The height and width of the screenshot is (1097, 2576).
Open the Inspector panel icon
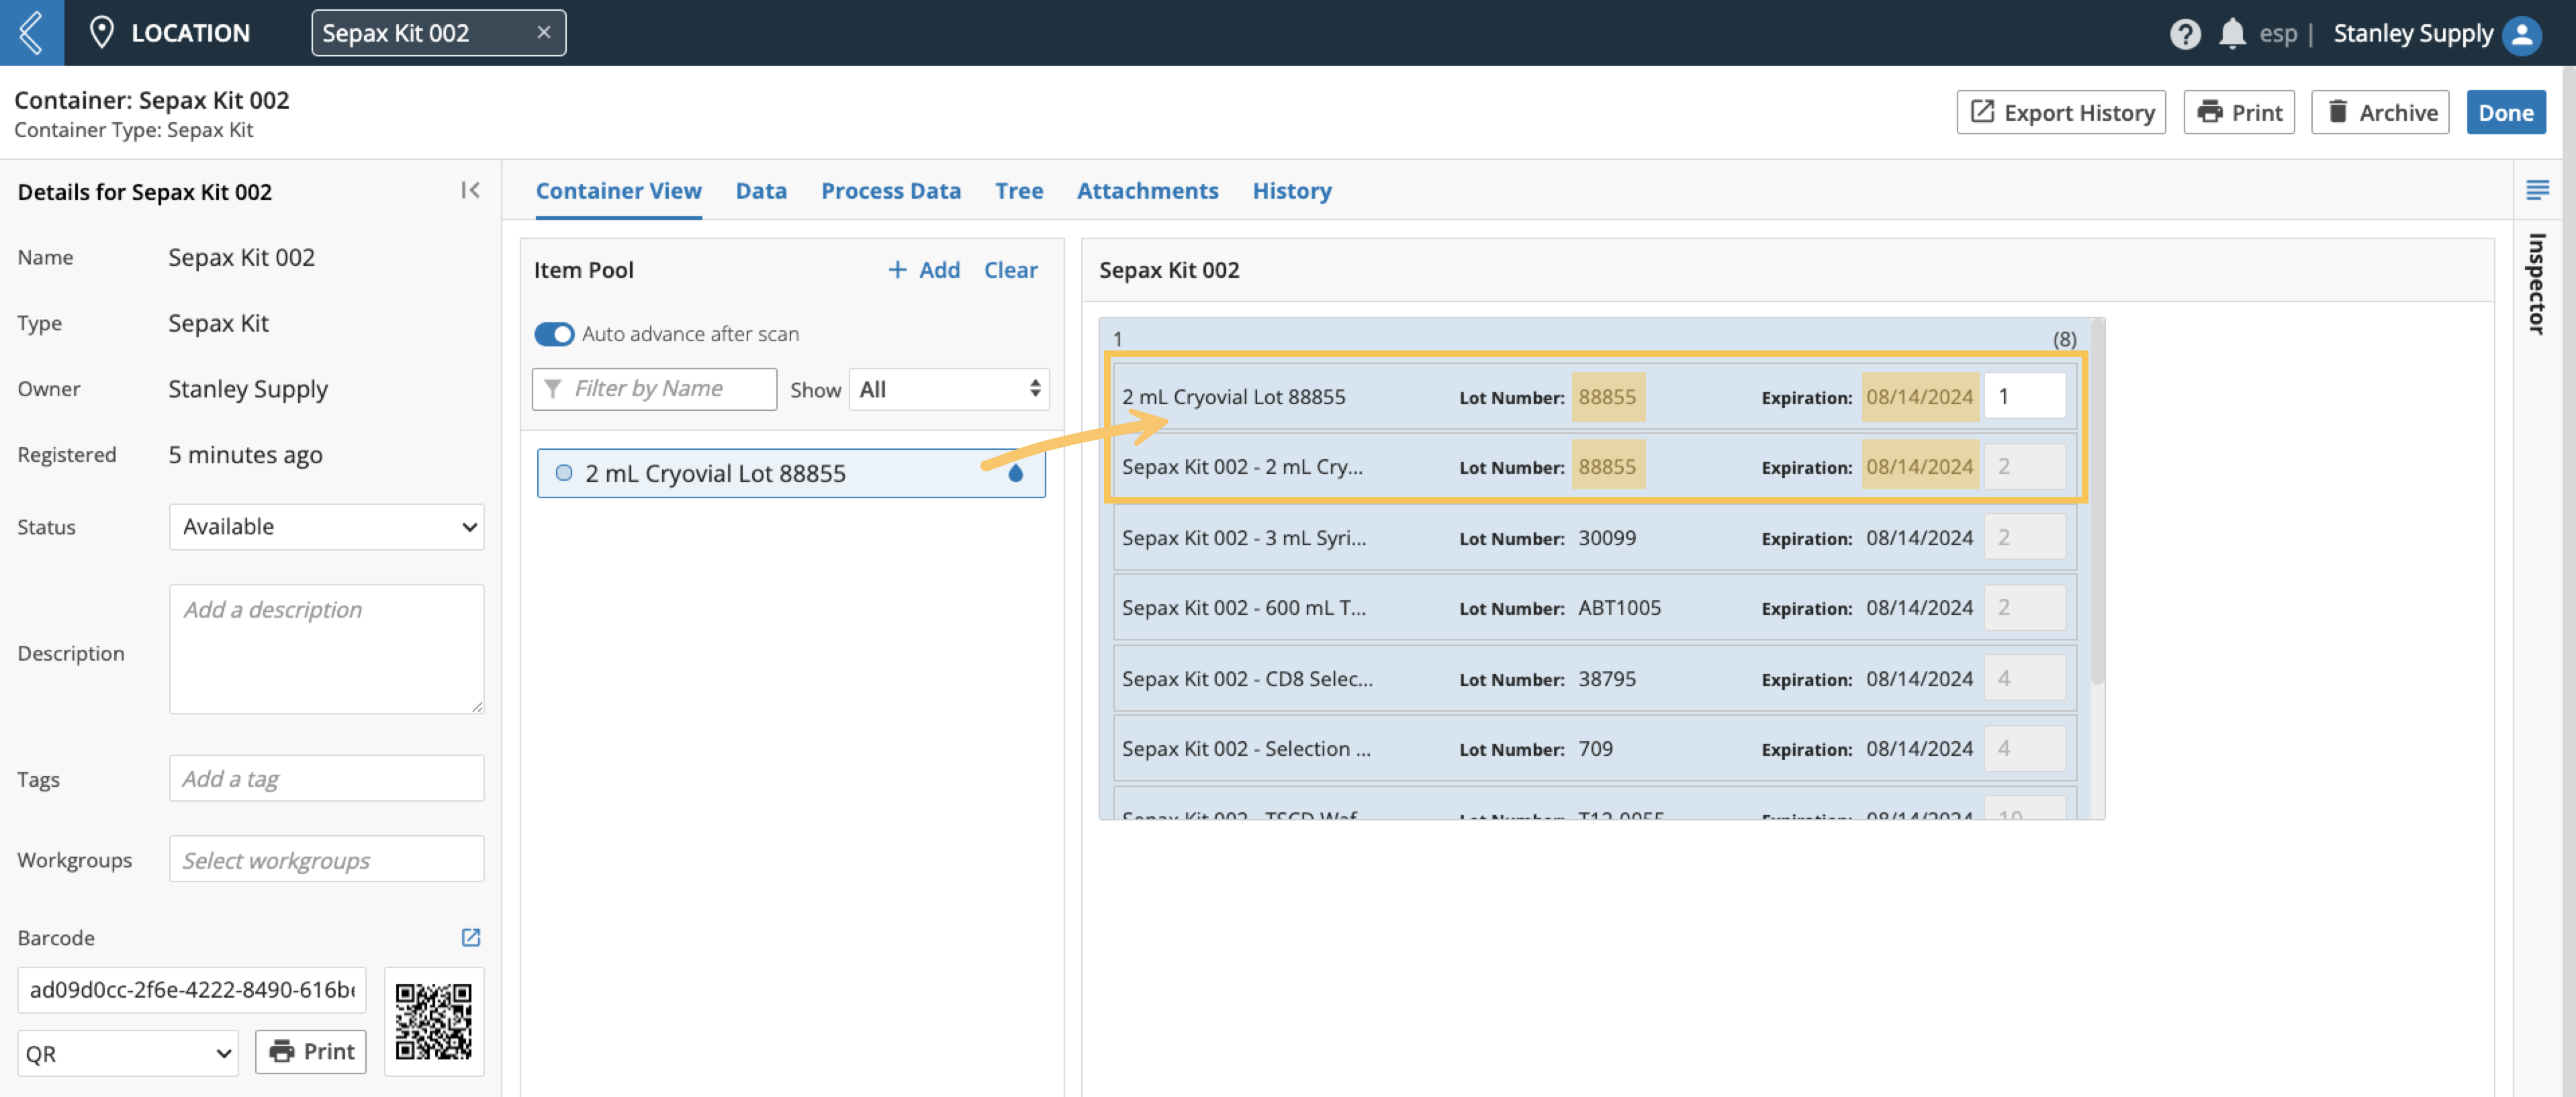point(2537,189)
